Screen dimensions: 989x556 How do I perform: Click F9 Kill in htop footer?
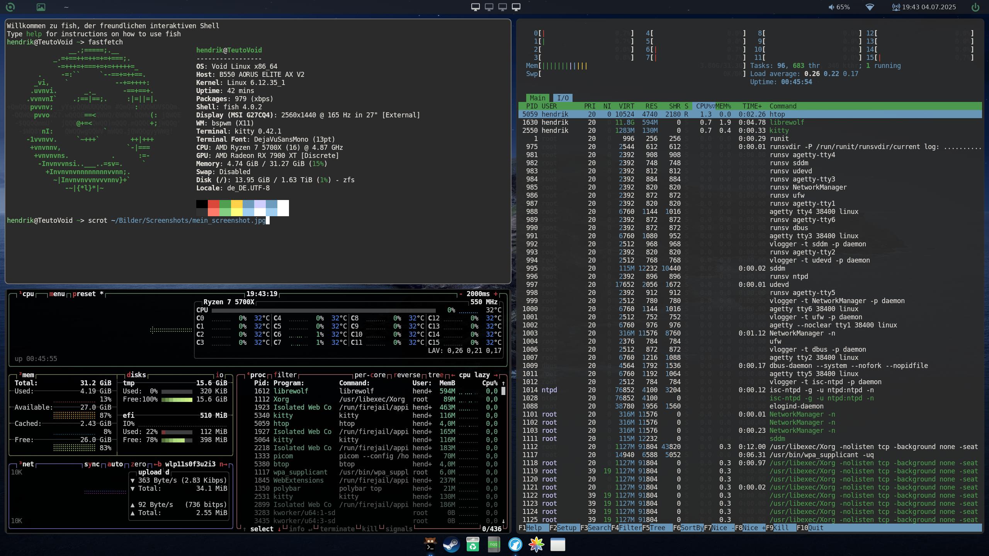point(781,528)
